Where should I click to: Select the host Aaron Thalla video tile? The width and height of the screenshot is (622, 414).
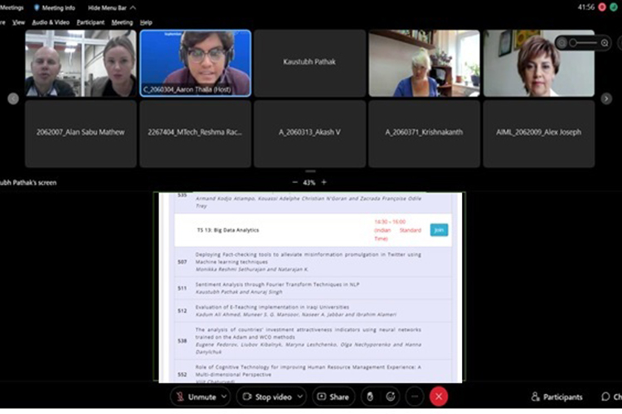click(196, 63)
